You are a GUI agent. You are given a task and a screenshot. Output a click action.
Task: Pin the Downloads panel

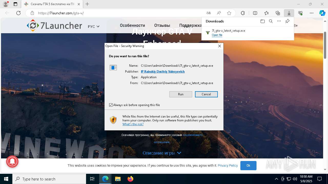(287, 21)
